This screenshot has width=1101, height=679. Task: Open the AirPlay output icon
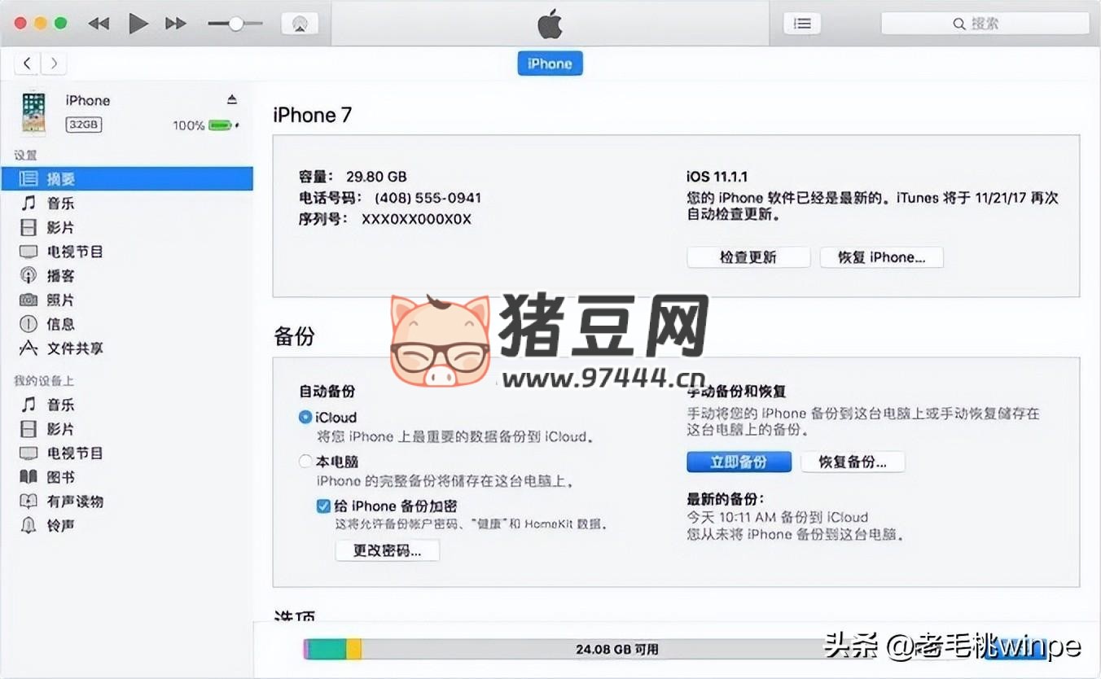[300, 24]
